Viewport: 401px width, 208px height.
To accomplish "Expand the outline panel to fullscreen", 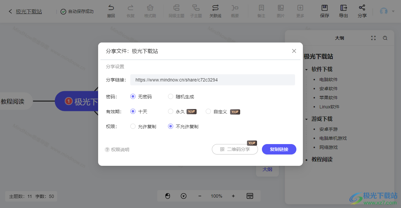I will tap(373, 38).
